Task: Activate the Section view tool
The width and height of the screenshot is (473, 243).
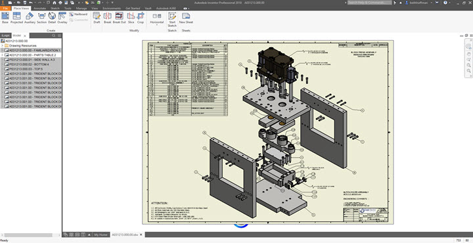Action: (x=41, y=18)
